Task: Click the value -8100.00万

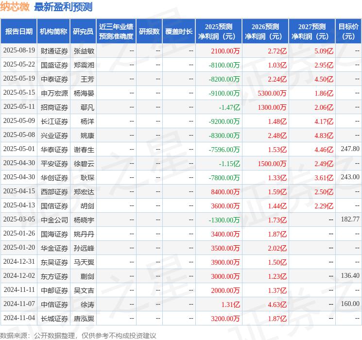Action: [x=224, y=65]
